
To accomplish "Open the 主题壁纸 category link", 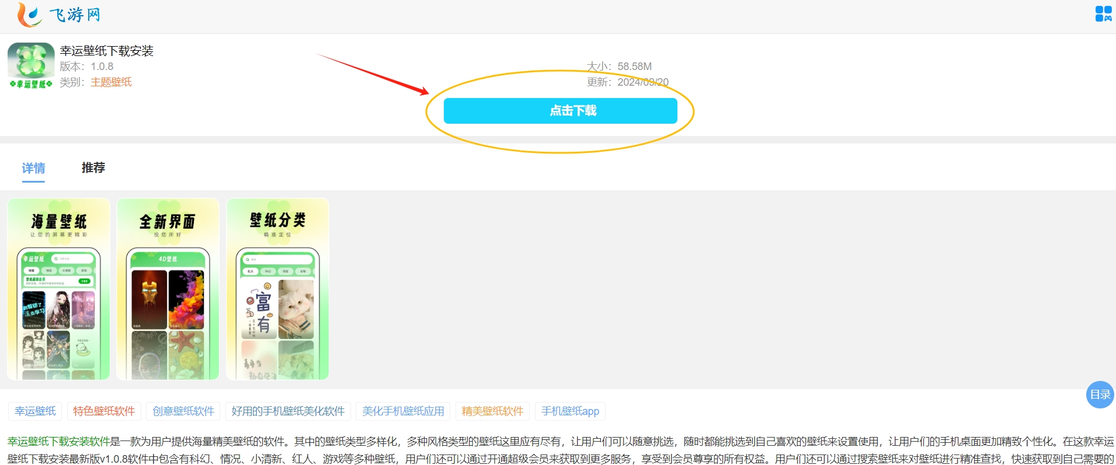I will coord(111,82).
